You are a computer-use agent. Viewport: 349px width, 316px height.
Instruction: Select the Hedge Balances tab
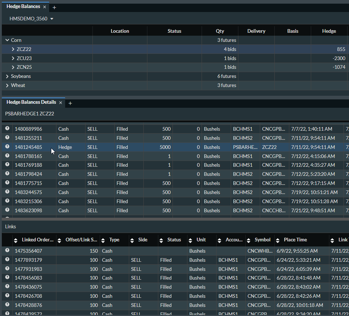tap(23, 7)
